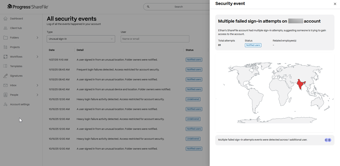Click Notified users status for 11/13/25 08:43 AM

coord(194,70)
